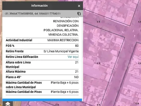Click the 'Información' panel title
The width and height of the screenshot is (141, 106).
click(x=39, y=6)
